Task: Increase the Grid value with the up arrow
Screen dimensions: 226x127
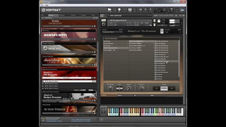Action: pyautogui.click(x=119, y=87)
